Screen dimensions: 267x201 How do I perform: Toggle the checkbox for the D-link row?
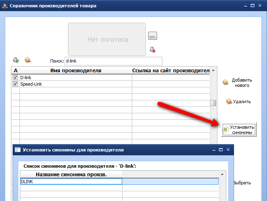tap(15, 78)
